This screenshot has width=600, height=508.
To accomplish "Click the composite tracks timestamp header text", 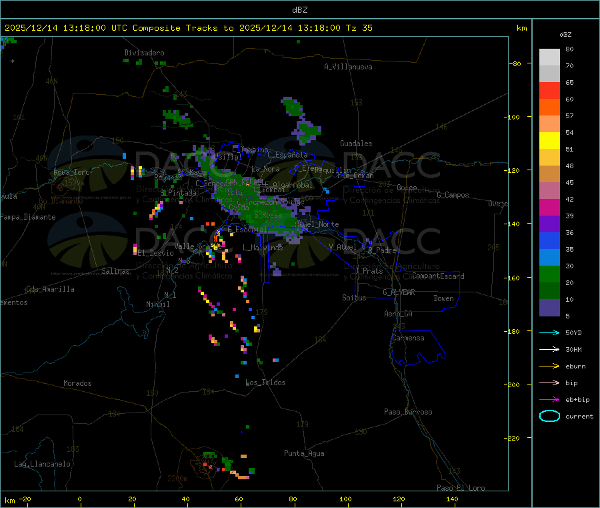I will click(188, 28).
